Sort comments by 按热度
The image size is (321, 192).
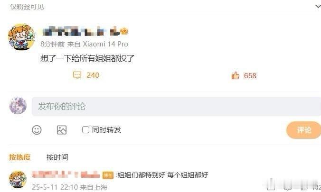(19, 157)
